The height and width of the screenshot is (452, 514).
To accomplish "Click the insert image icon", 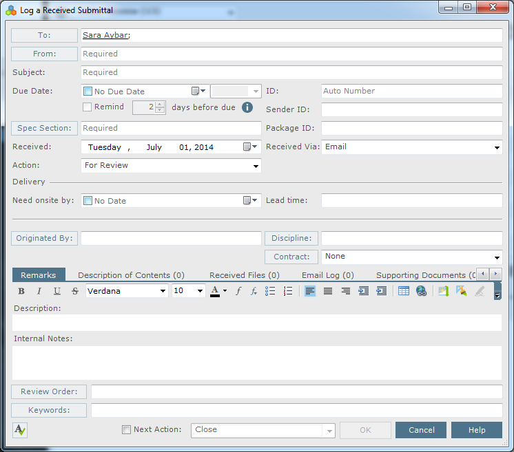I will [443, 291].
